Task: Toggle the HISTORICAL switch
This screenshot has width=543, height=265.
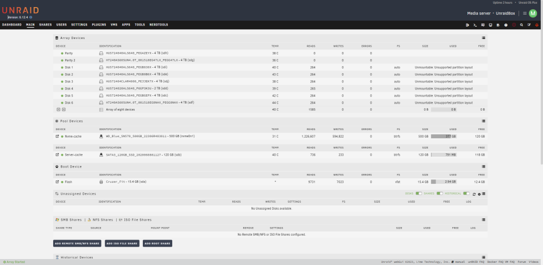Action: [466, 193]
